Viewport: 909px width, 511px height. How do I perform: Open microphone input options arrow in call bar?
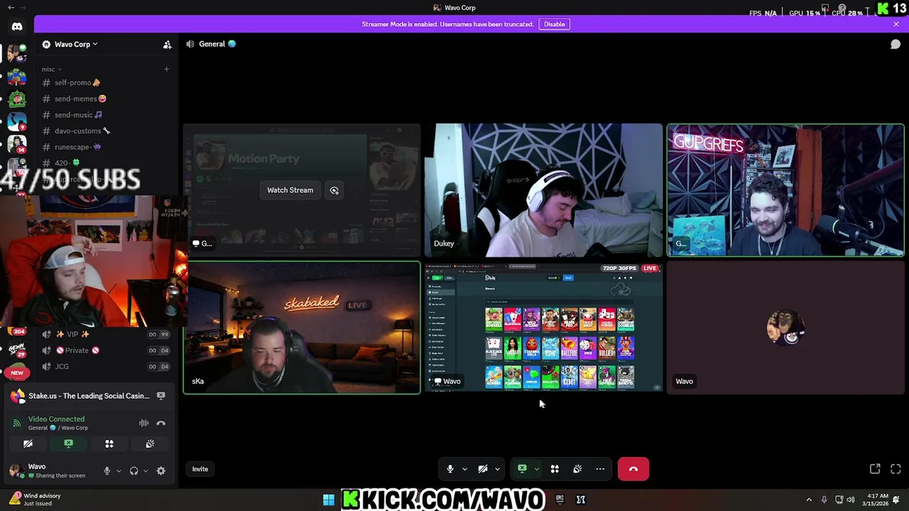(x=464, y=469)
